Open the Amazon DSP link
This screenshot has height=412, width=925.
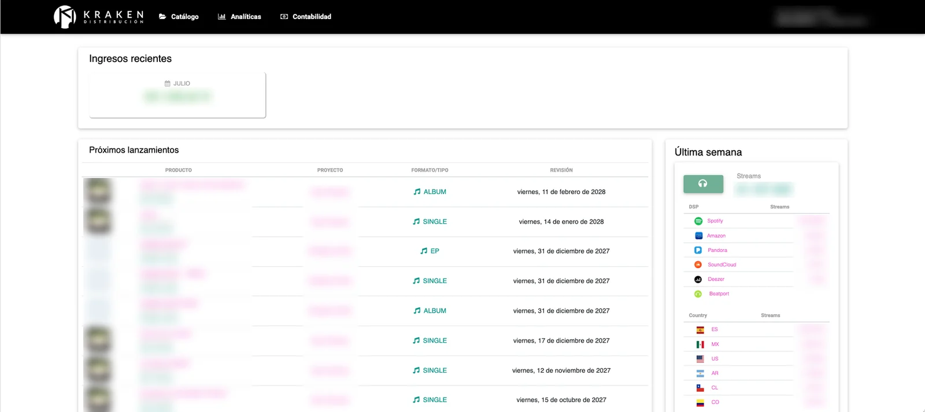tap(716, 236)
